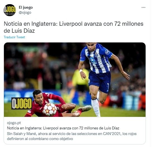Click the Nike logo on the red shirt
152x147 pixels.
coord(41,108)
